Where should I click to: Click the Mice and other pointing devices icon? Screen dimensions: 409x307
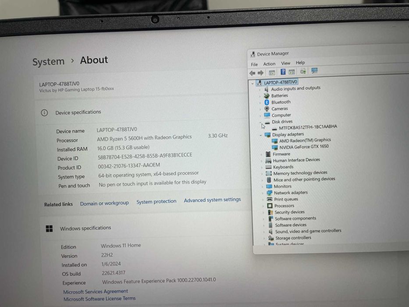[x=269, y=180]
